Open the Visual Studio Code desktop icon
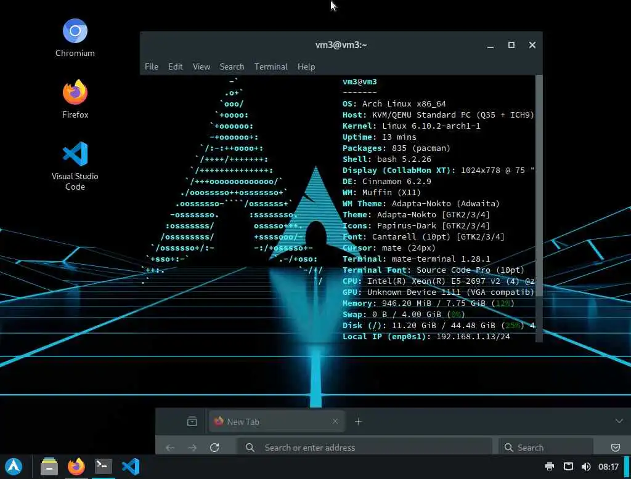631x479 pixels. tap(75, 166)
